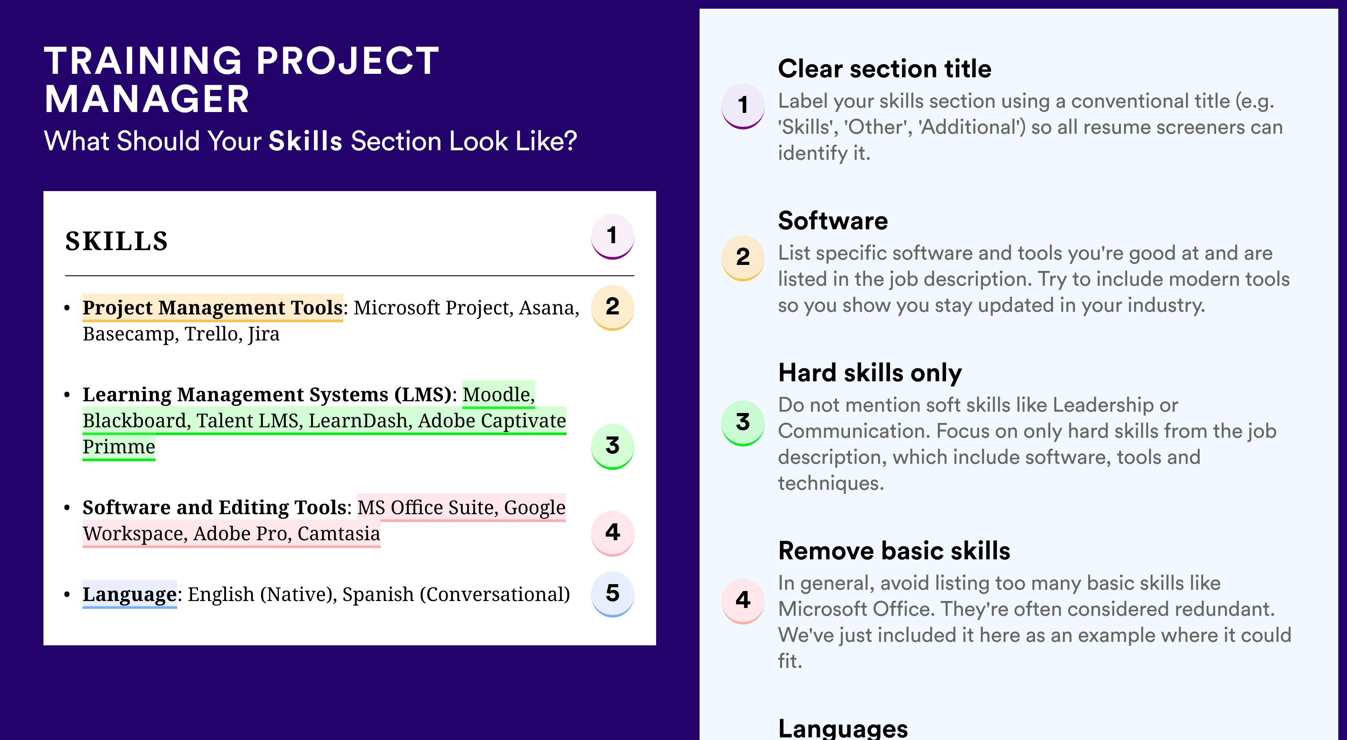The width and height of the screenshot is (1347, 740).
Task: Click pink badge 4 beside Remove basic skills
Action: pyautogui.click(x=743, y=601)
